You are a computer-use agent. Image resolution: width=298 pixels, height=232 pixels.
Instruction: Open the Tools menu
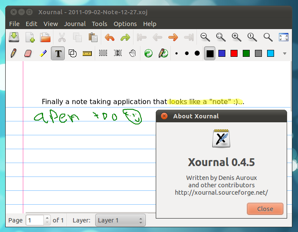click(99, 24)
